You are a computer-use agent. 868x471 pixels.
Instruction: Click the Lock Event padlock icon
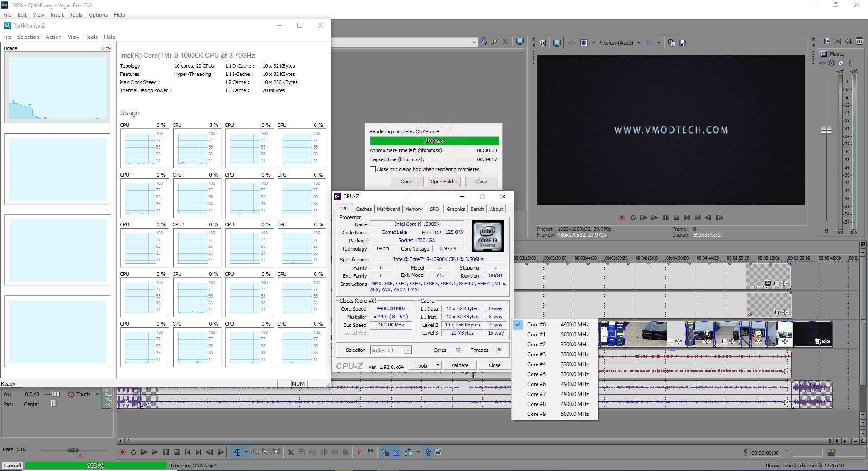(345, 452)
